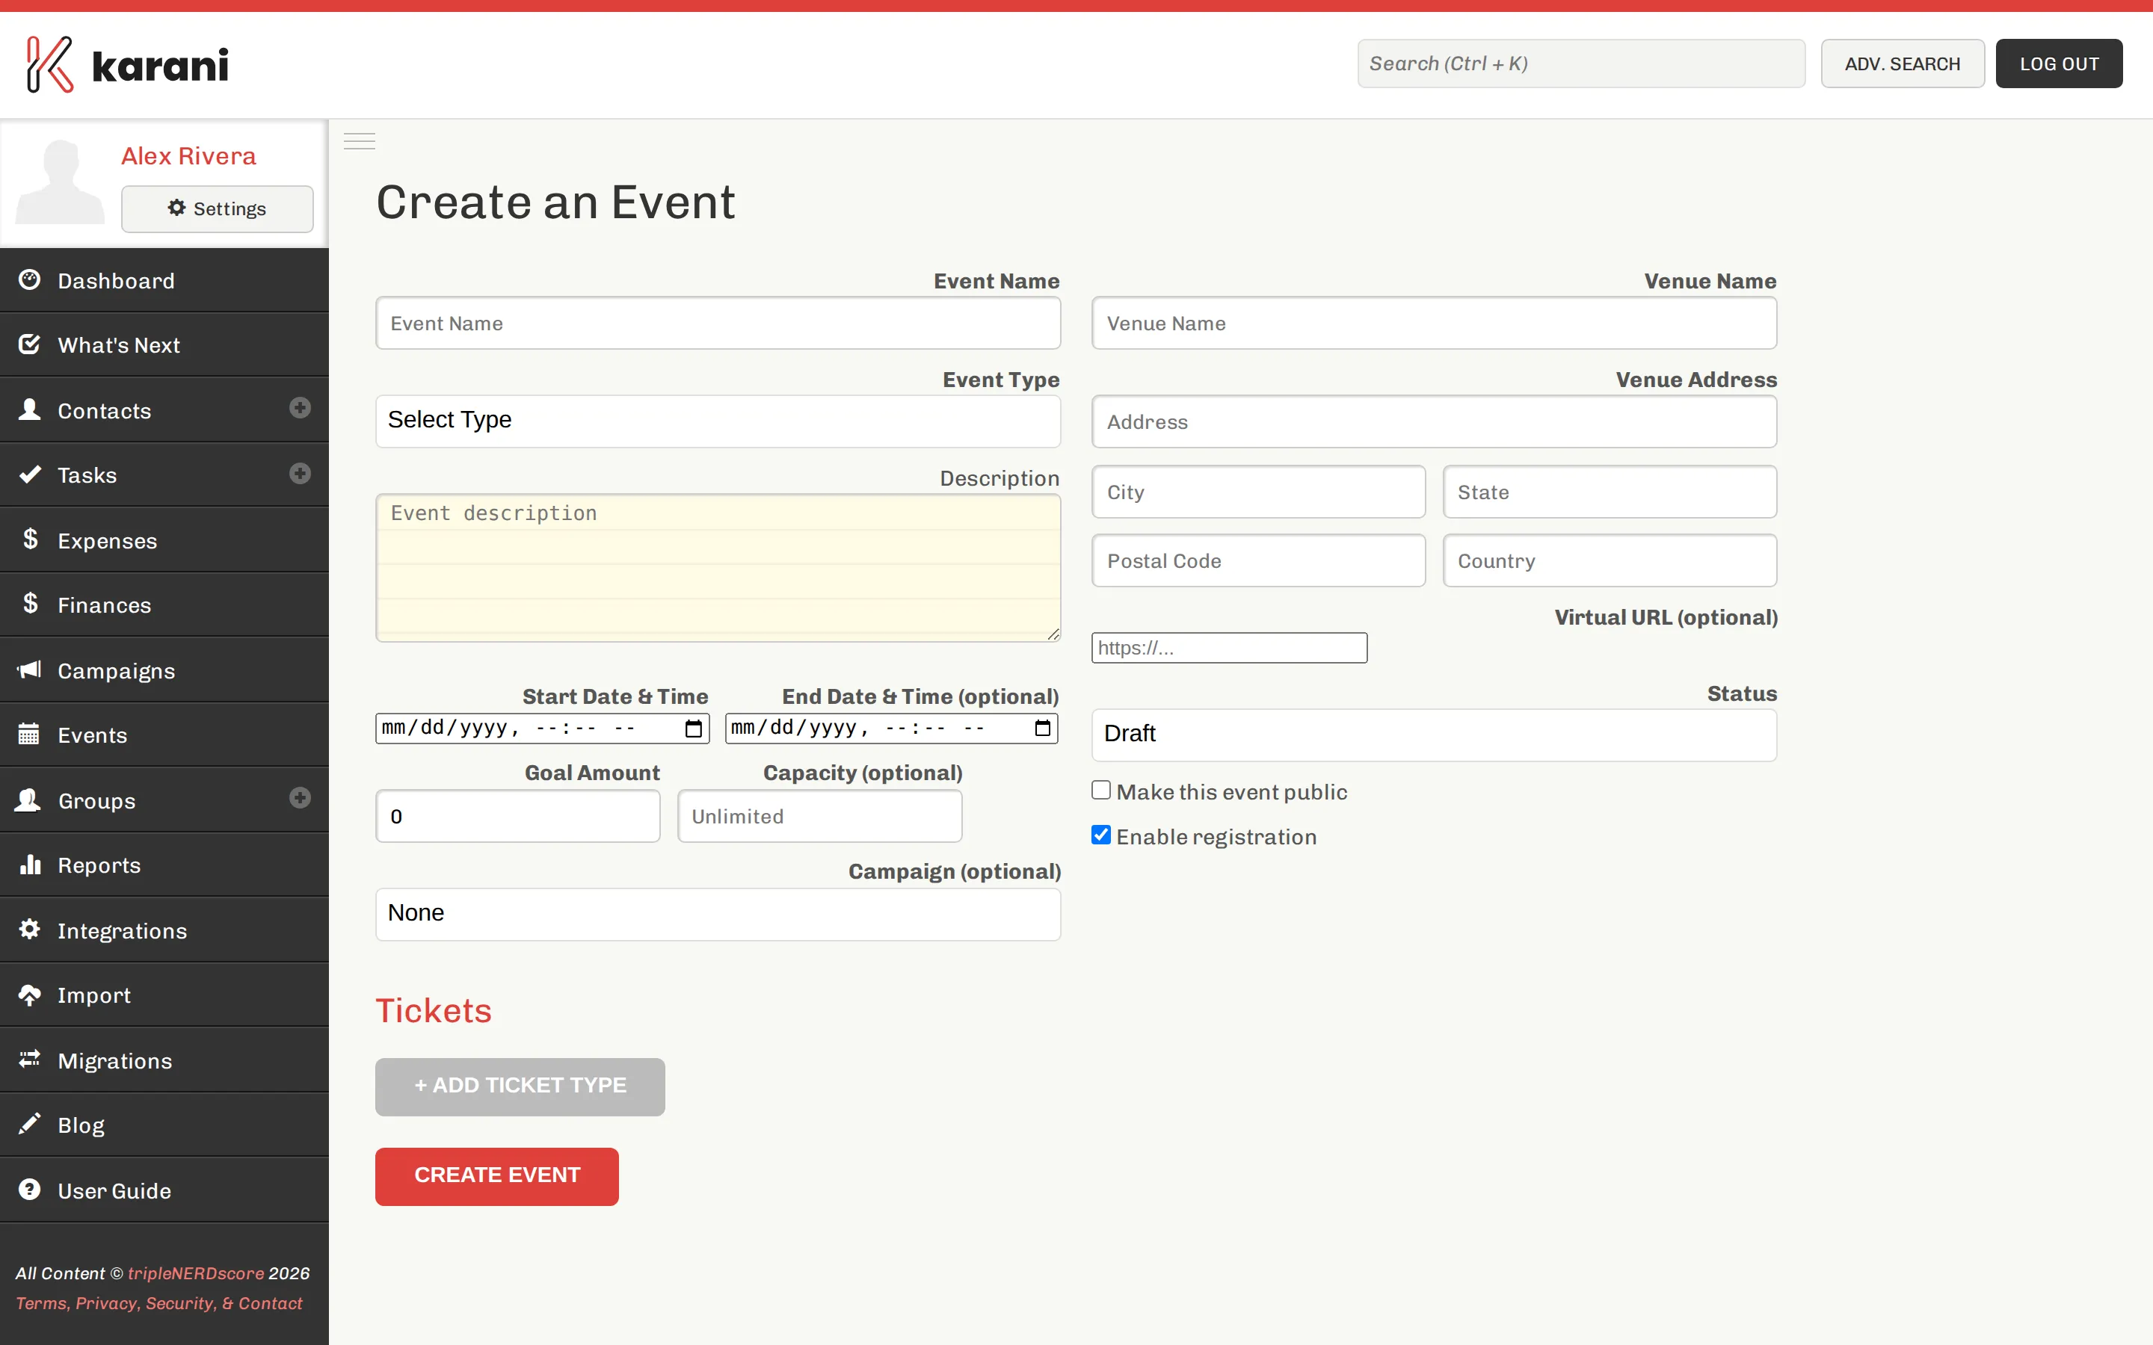
Task: Add a new task via plus icon
Action: [300, 473]
